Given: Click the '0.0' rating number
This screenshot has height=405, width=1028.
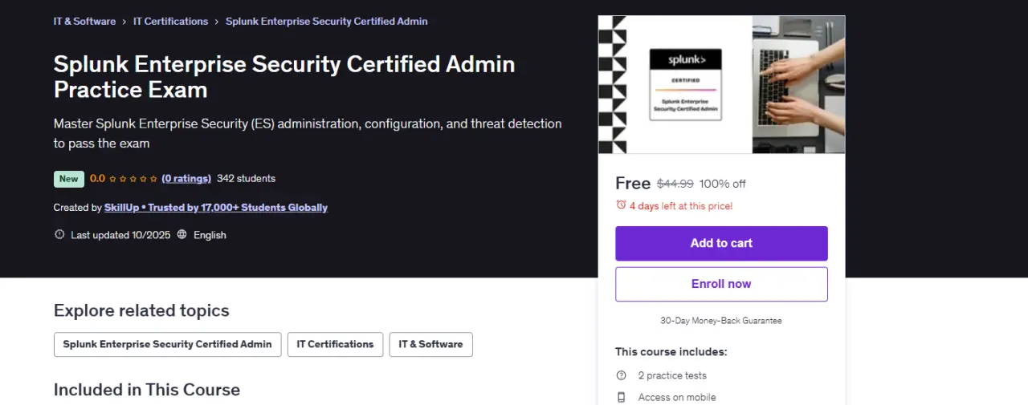Looking at the screenshot, I should click(97, 178).
